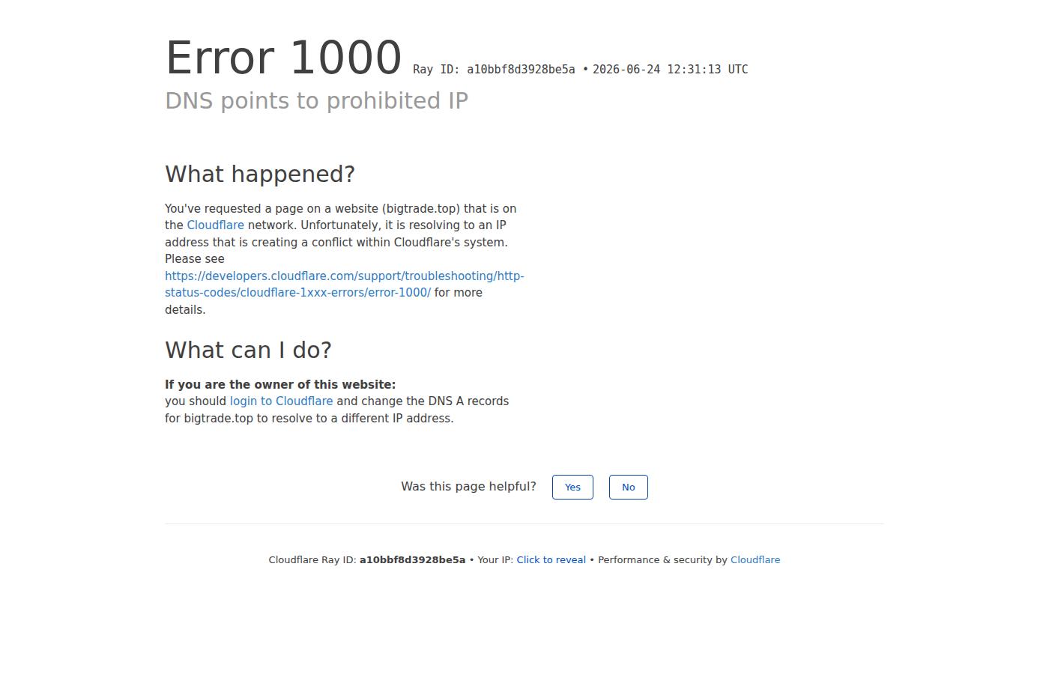Follow the login to Cloudflare link

pos(281,401)
